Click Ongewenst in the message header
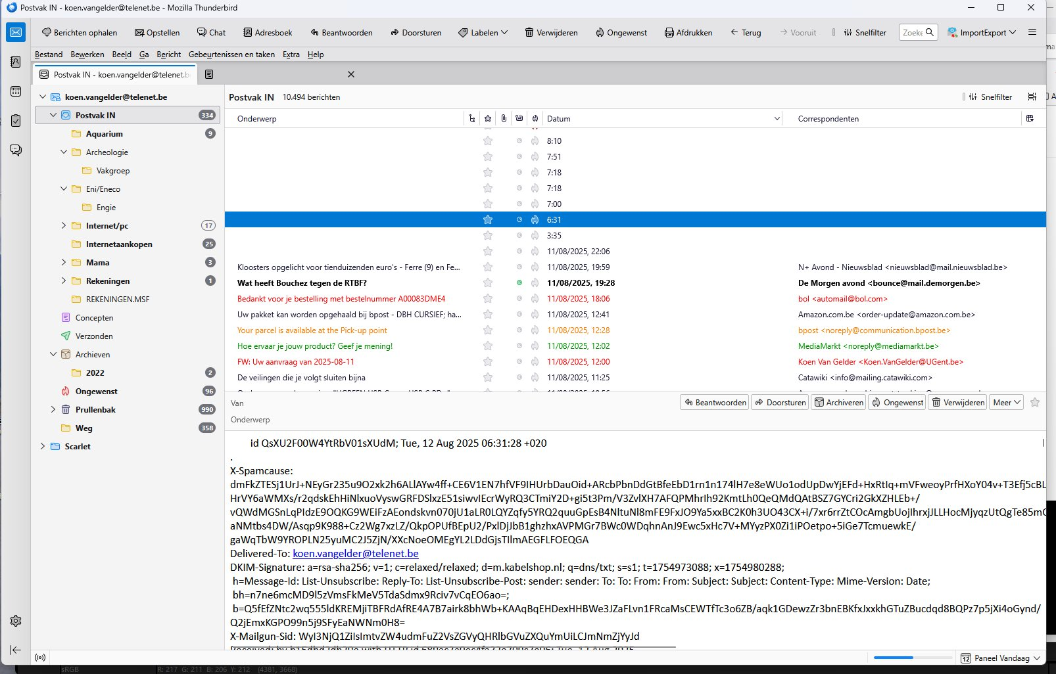The height and width of the screenshot is (674, 1056). click(x=897, y=403)
